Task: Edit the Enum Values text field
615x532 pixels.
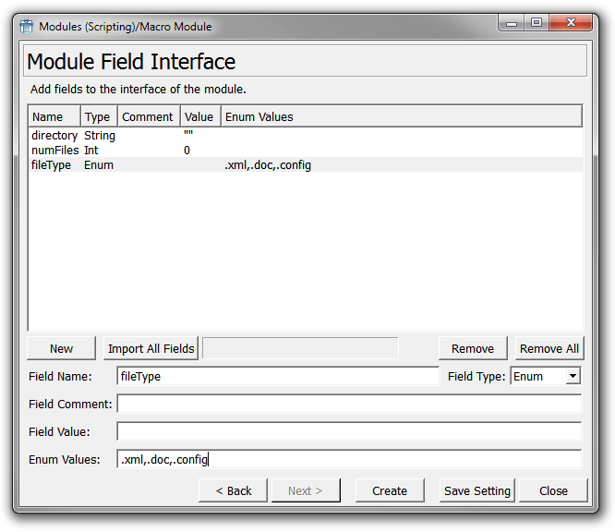Action: (348, 459)
